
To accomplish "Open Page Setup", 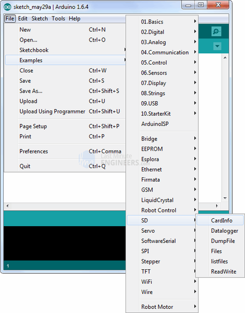I will pyautogui.click(x=66, y=126).
